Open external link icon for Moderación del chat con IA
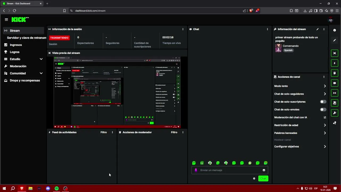 click(x=325, y=117)
